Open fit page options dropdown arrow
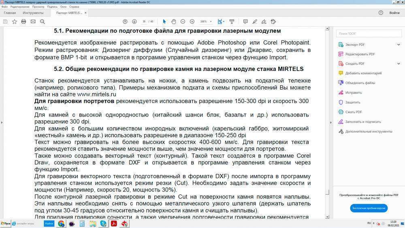The width and height of the screenshot is (405, 228). tap(224, 22)
